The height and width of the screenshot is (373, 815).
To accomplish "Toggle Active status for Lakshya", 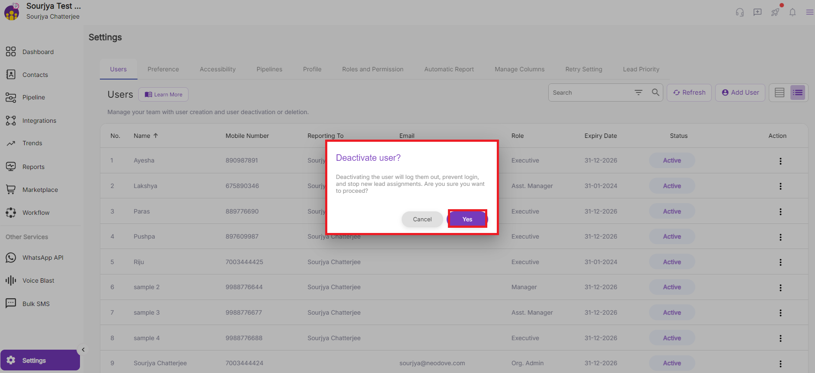I will [671, 186].
